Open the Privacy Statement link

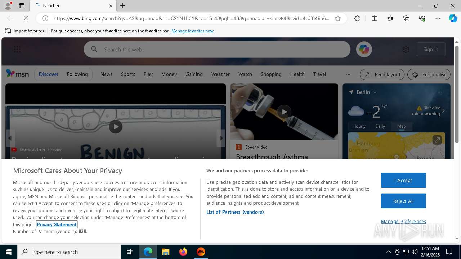pos(57,224)
